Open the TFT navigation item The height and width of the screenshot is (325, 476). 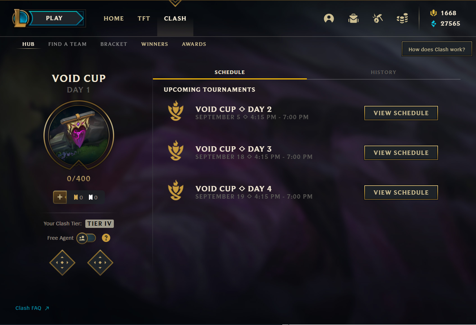point(144,18)
